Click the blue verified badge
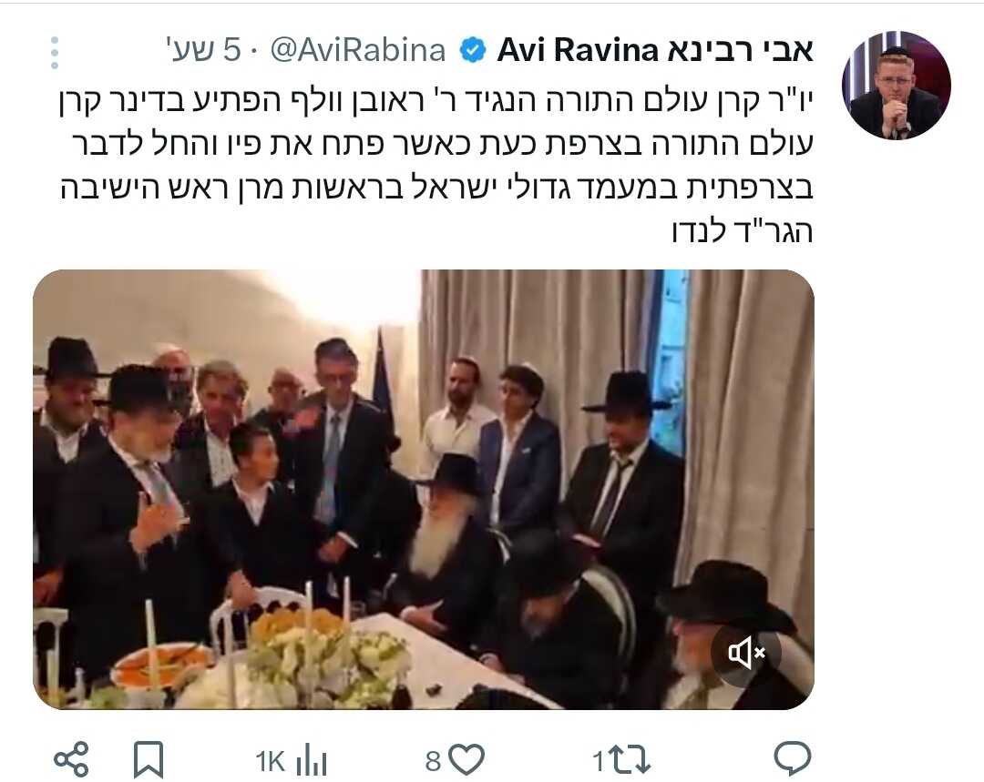 [473, 50]
